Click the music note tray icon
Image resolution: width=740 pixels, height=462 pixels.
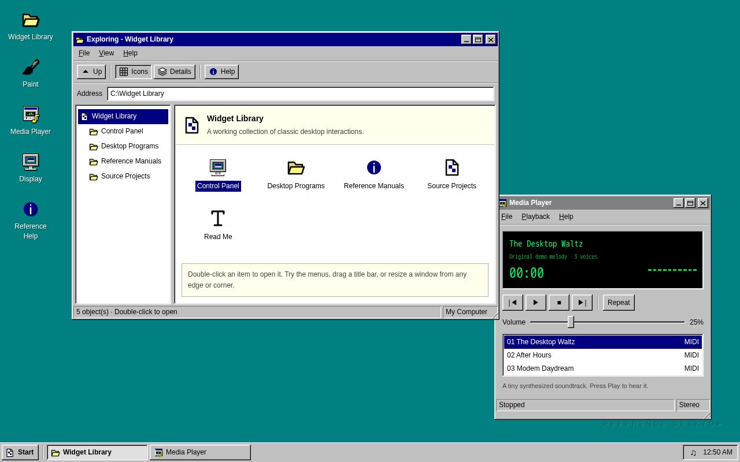pyautogui.click(x=693, y=452)
